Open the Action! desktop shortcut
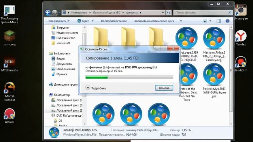This screenshot has height=142, width=253. click(x=9, y=116)
